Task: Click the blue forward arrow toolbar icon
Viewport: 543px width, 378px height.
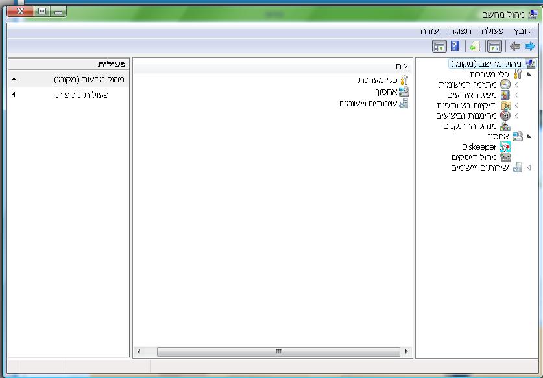Action: (x=530, y=46)
